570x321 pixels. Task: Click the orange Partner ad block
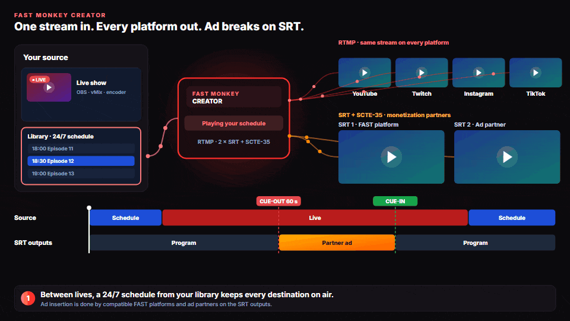click(337, 243)
